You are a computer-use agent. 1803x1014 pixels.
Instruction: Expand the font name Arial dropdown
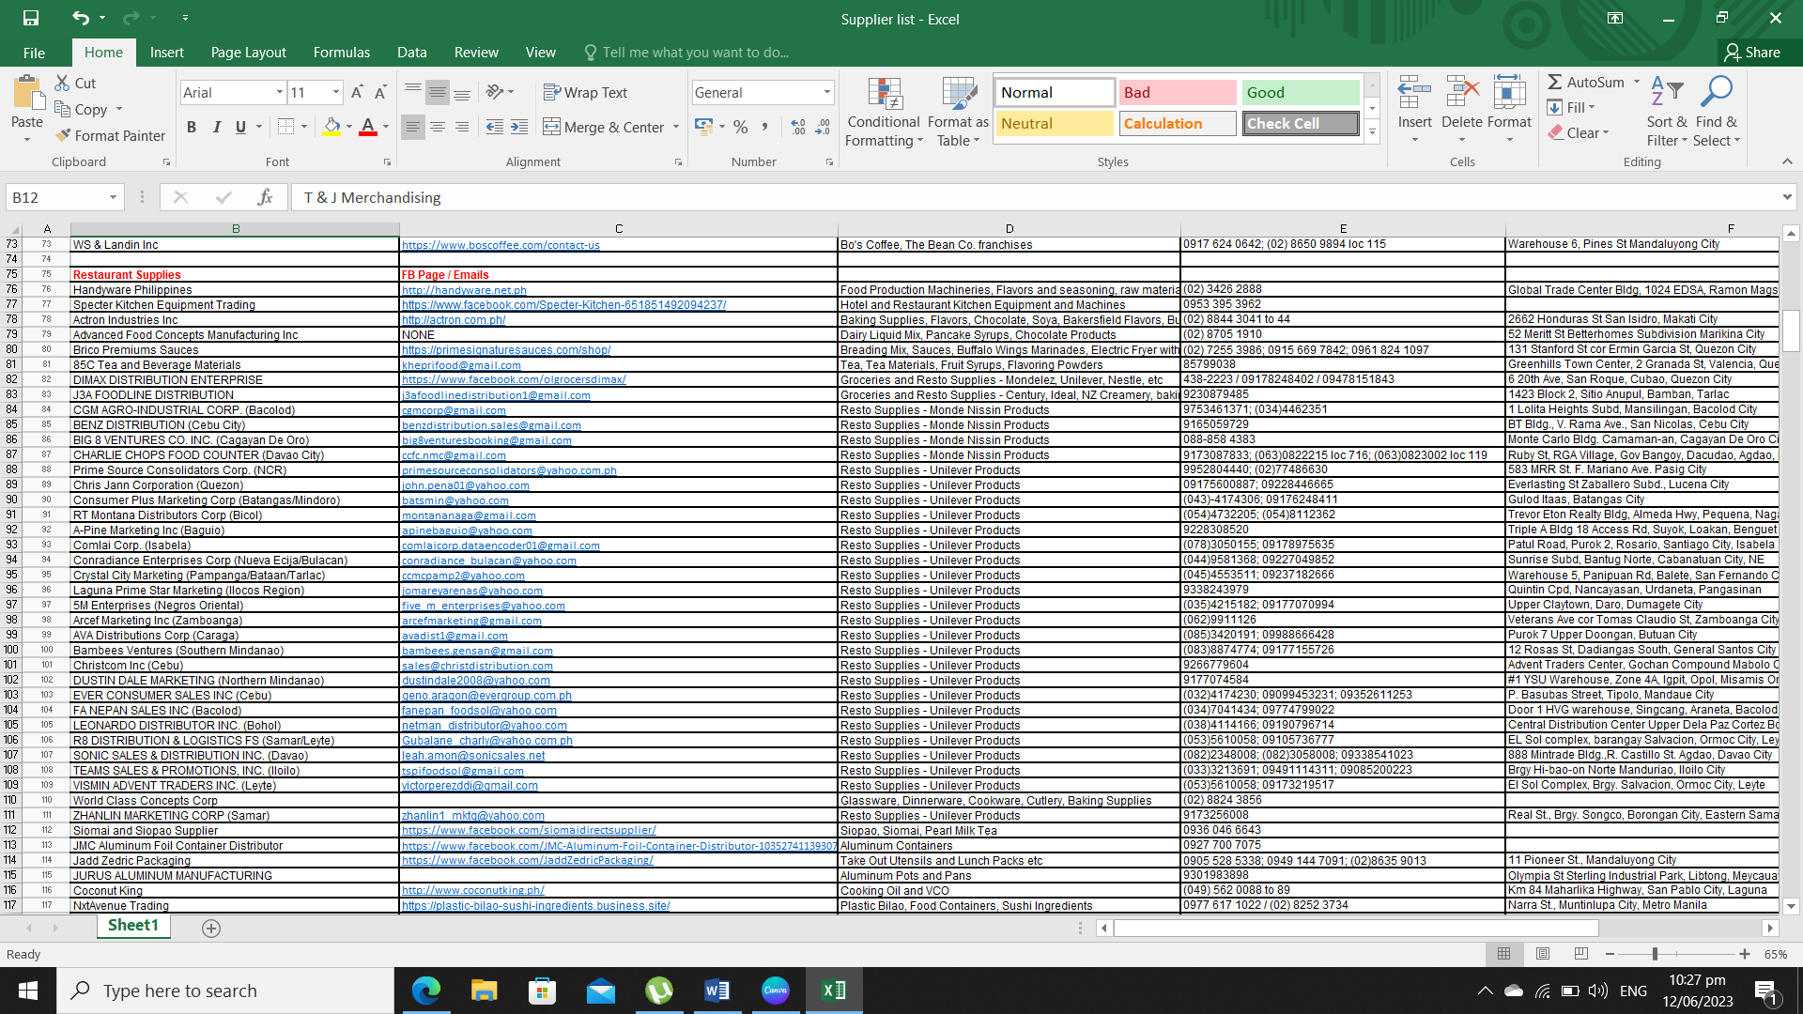(280, 92)
